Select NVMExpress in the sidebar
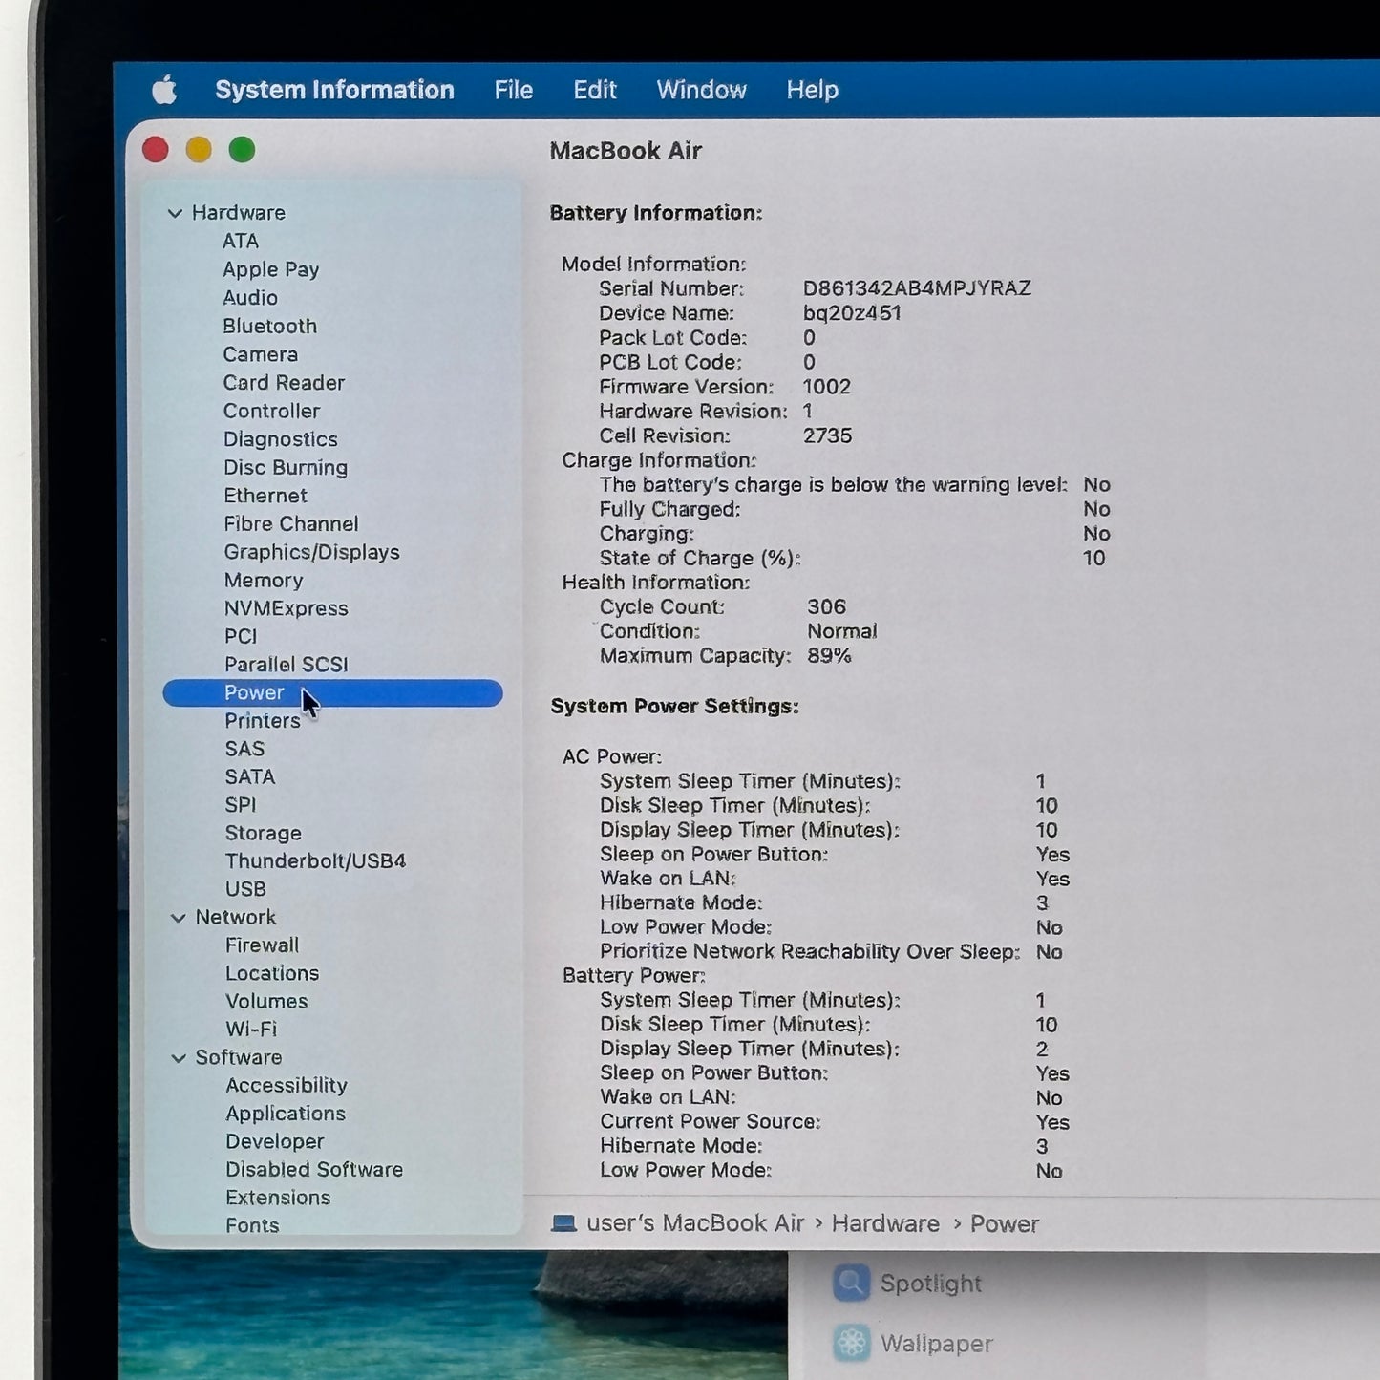1380x1380 pixels. pos(286,608)
